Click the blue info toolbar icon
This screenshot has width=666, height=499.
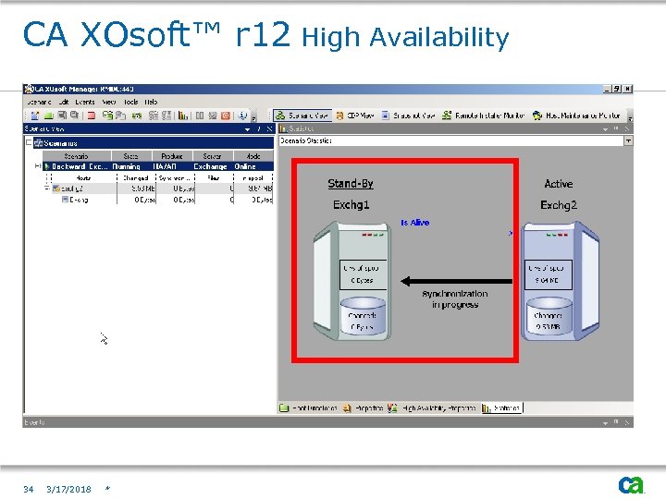pos(242,116)
